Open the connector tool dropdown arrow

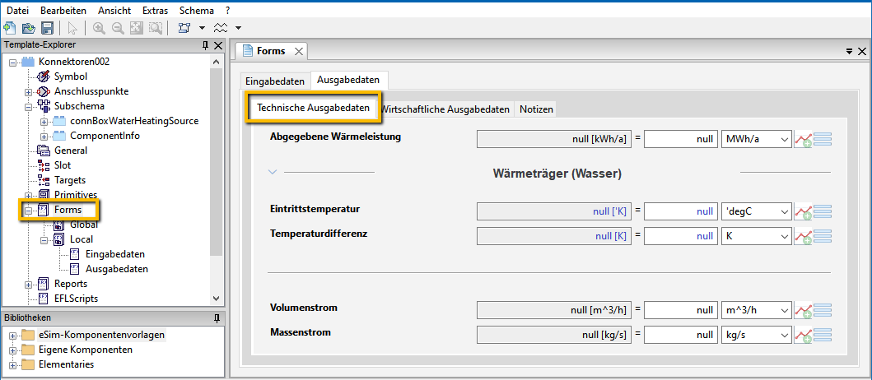coord(202,28)
